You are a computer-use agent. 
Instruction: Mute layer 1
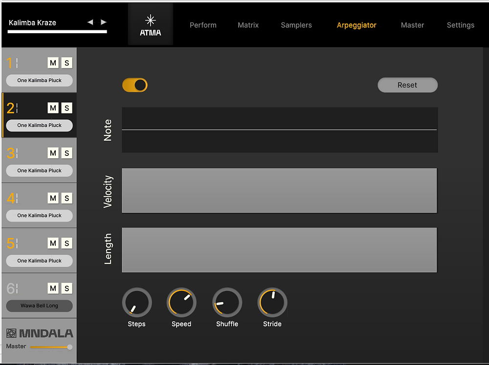pyautogui.click(x=53, y=63)
